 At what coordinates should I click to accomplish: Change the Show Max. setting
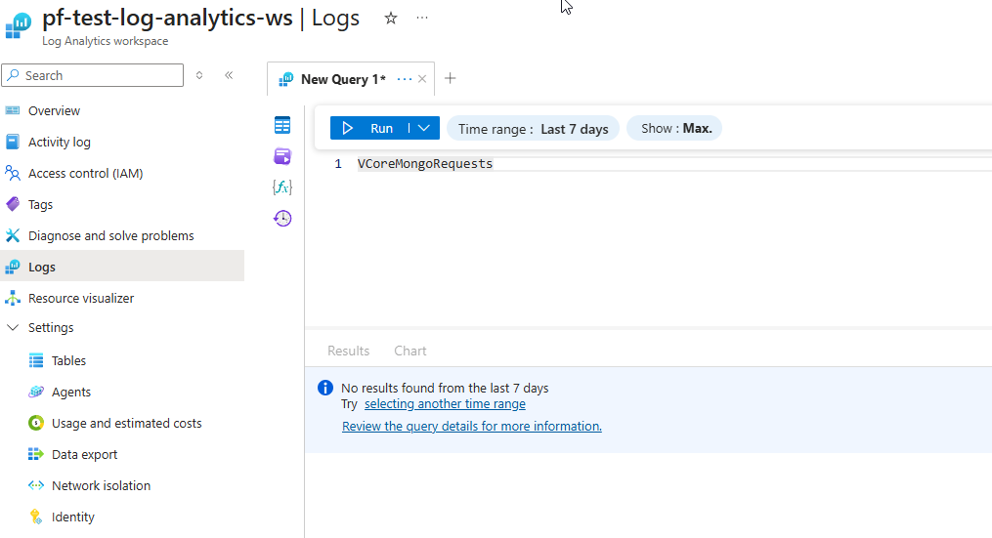[674, 128]
